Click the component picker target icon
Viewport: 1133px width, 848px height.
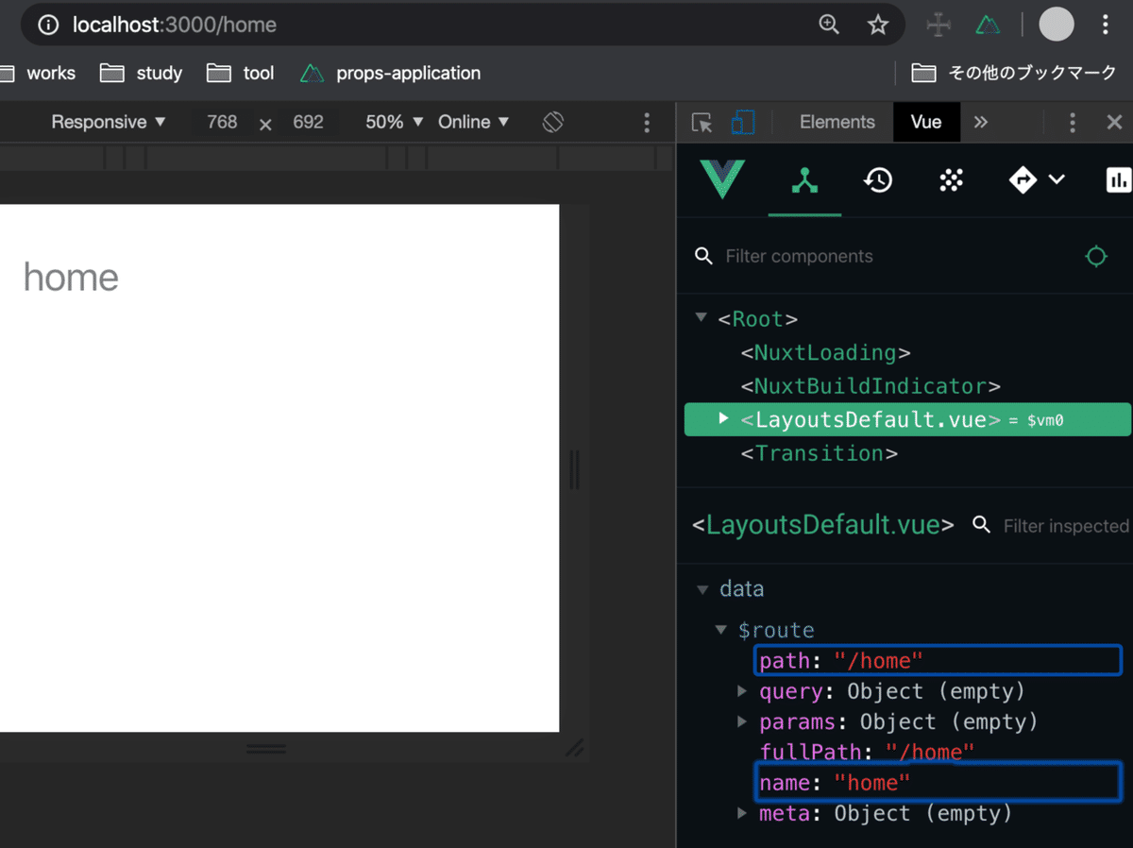pyautogui.click(x=1095, y=256)
